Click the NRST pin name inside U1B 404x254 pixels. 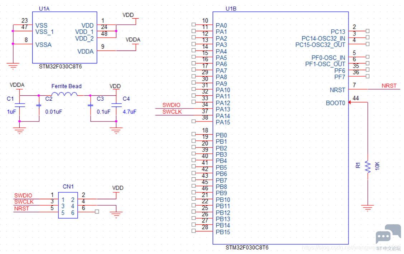click(x=337, y=90)
